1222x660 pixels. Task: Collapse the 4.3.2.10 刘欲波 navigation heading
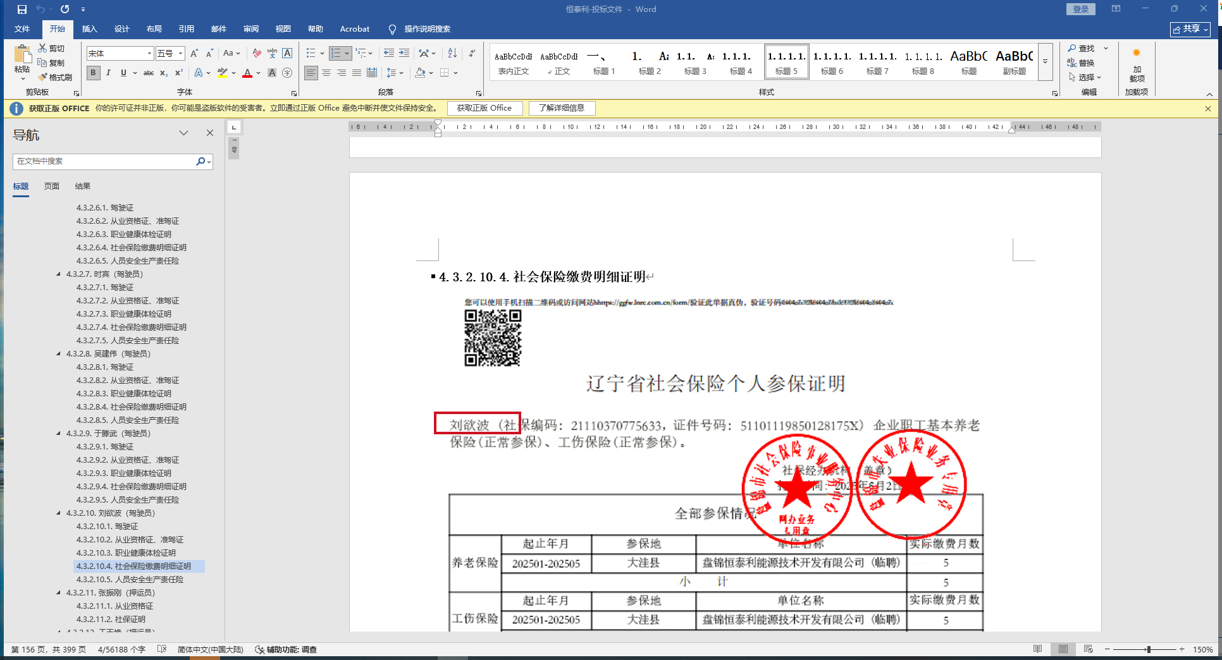coord(59,513)
